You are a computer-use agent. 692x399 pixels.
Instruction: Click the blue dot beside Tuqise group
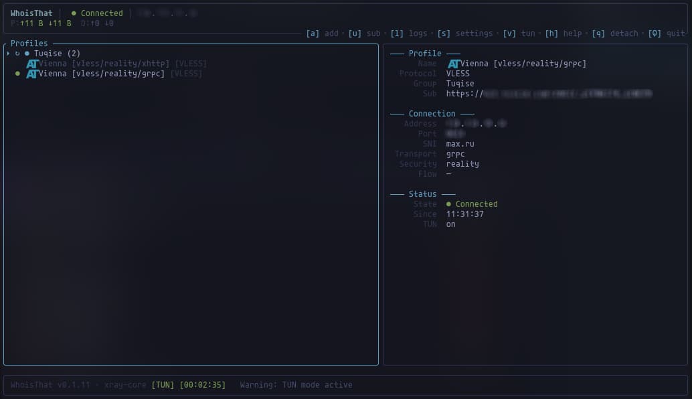tap(27, 54)
